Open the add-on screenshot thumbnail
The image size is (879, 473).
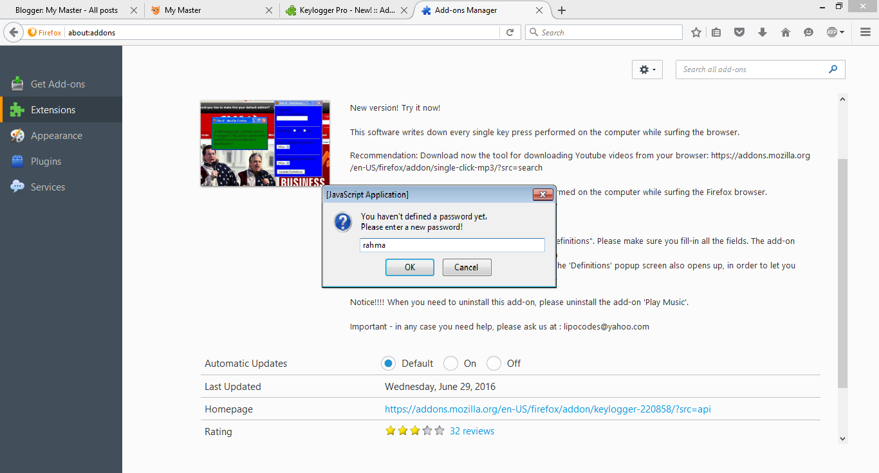[x=265, y=144]
